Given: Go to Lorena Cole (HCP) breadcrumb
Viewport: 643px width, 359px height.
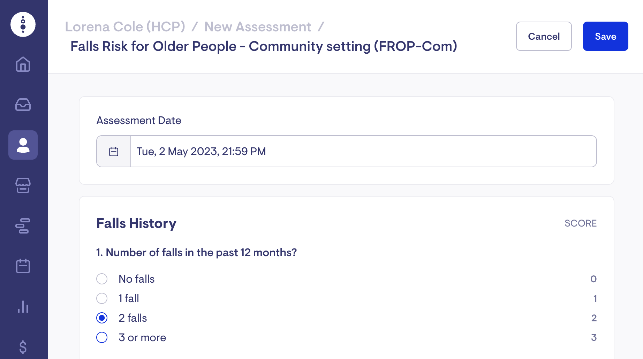Looking at the screenshot, I should [x=125, y=27].
